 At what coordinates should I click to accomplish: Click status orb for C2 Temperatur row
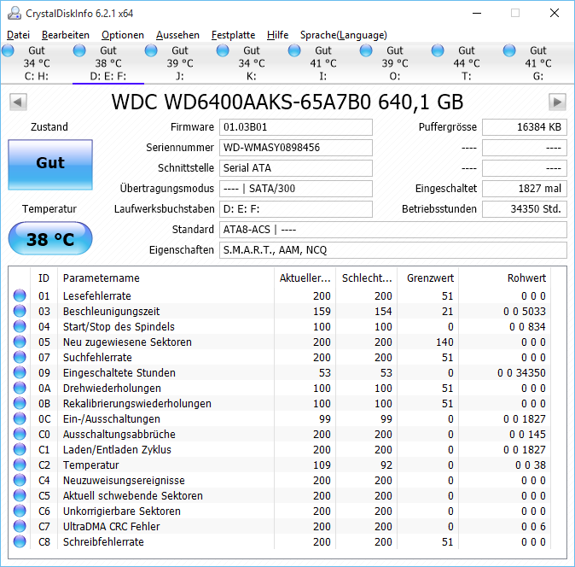point(20,465)
